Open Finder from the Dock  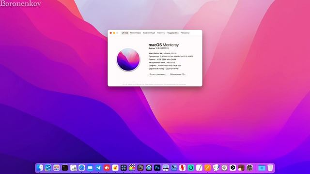point(40,168)
